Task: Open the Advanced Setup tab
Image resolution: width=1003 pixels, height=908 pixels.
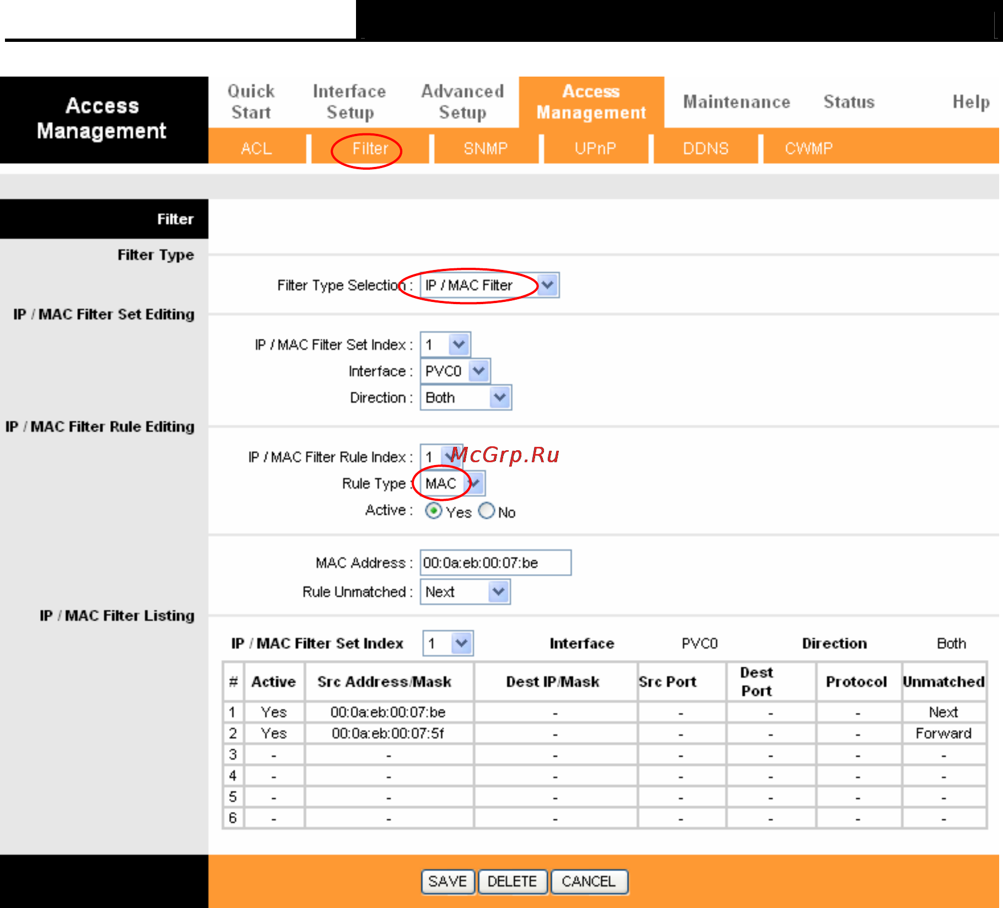Action: 462,102
